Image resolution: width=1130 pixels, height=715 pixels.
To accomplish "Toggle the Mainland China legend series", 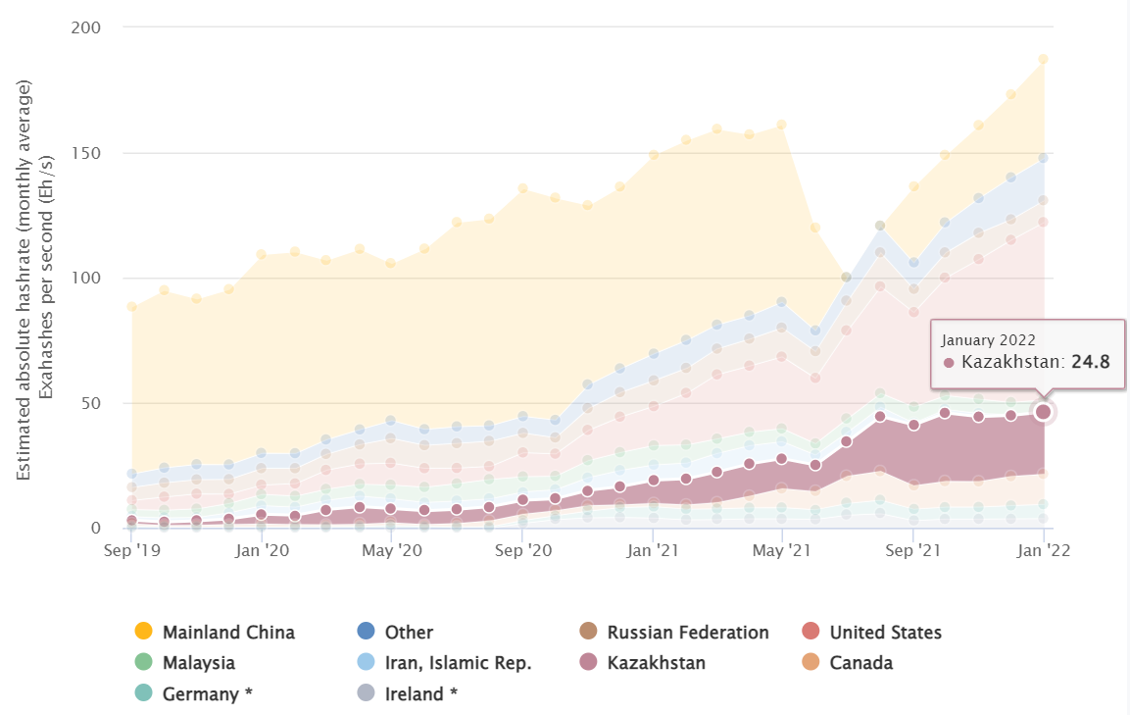I will (x=228, y=633).
